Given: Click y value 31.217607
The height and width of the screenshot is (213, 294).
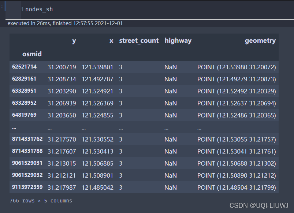Looking at the screenshot, I should (x=62, y=151).
